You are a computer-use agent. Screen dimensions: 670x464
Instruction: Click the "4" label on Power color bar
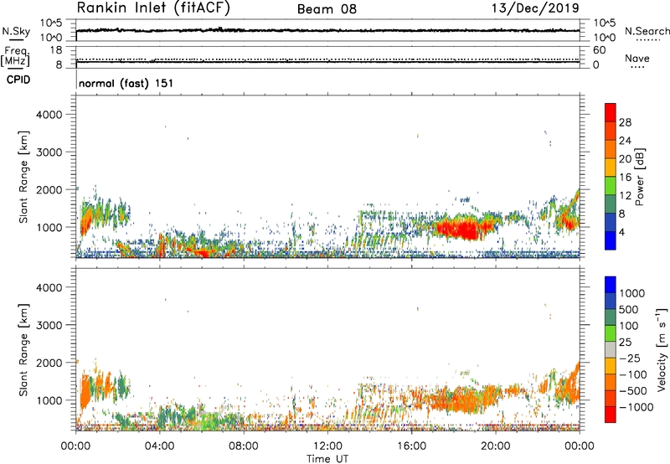point(622,233)
